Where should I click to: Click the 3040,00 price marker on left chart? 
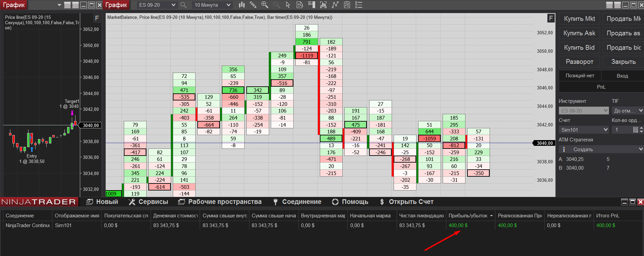click(90, 125)
